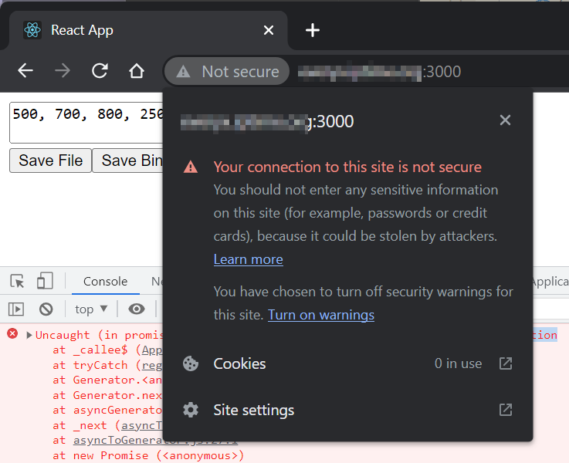The height and width of the screenshot is (463, 569).
Task: Open Site settings from the popup
Action: coord(347,410)
